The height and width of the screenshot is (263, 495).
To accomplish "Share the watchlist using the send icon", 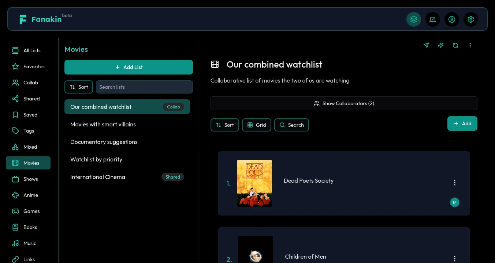I will click(x=426, y=45).
